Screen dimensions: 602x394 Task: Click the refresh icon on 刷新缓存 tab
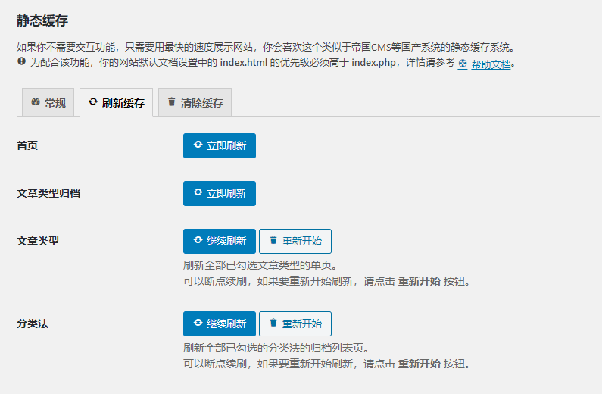[93, 102]
